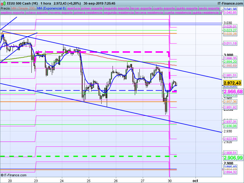The image size is (244, 183).
Task: Click the 2.972,43 (+0,20%) price readout
Action: tap(67, 3)
